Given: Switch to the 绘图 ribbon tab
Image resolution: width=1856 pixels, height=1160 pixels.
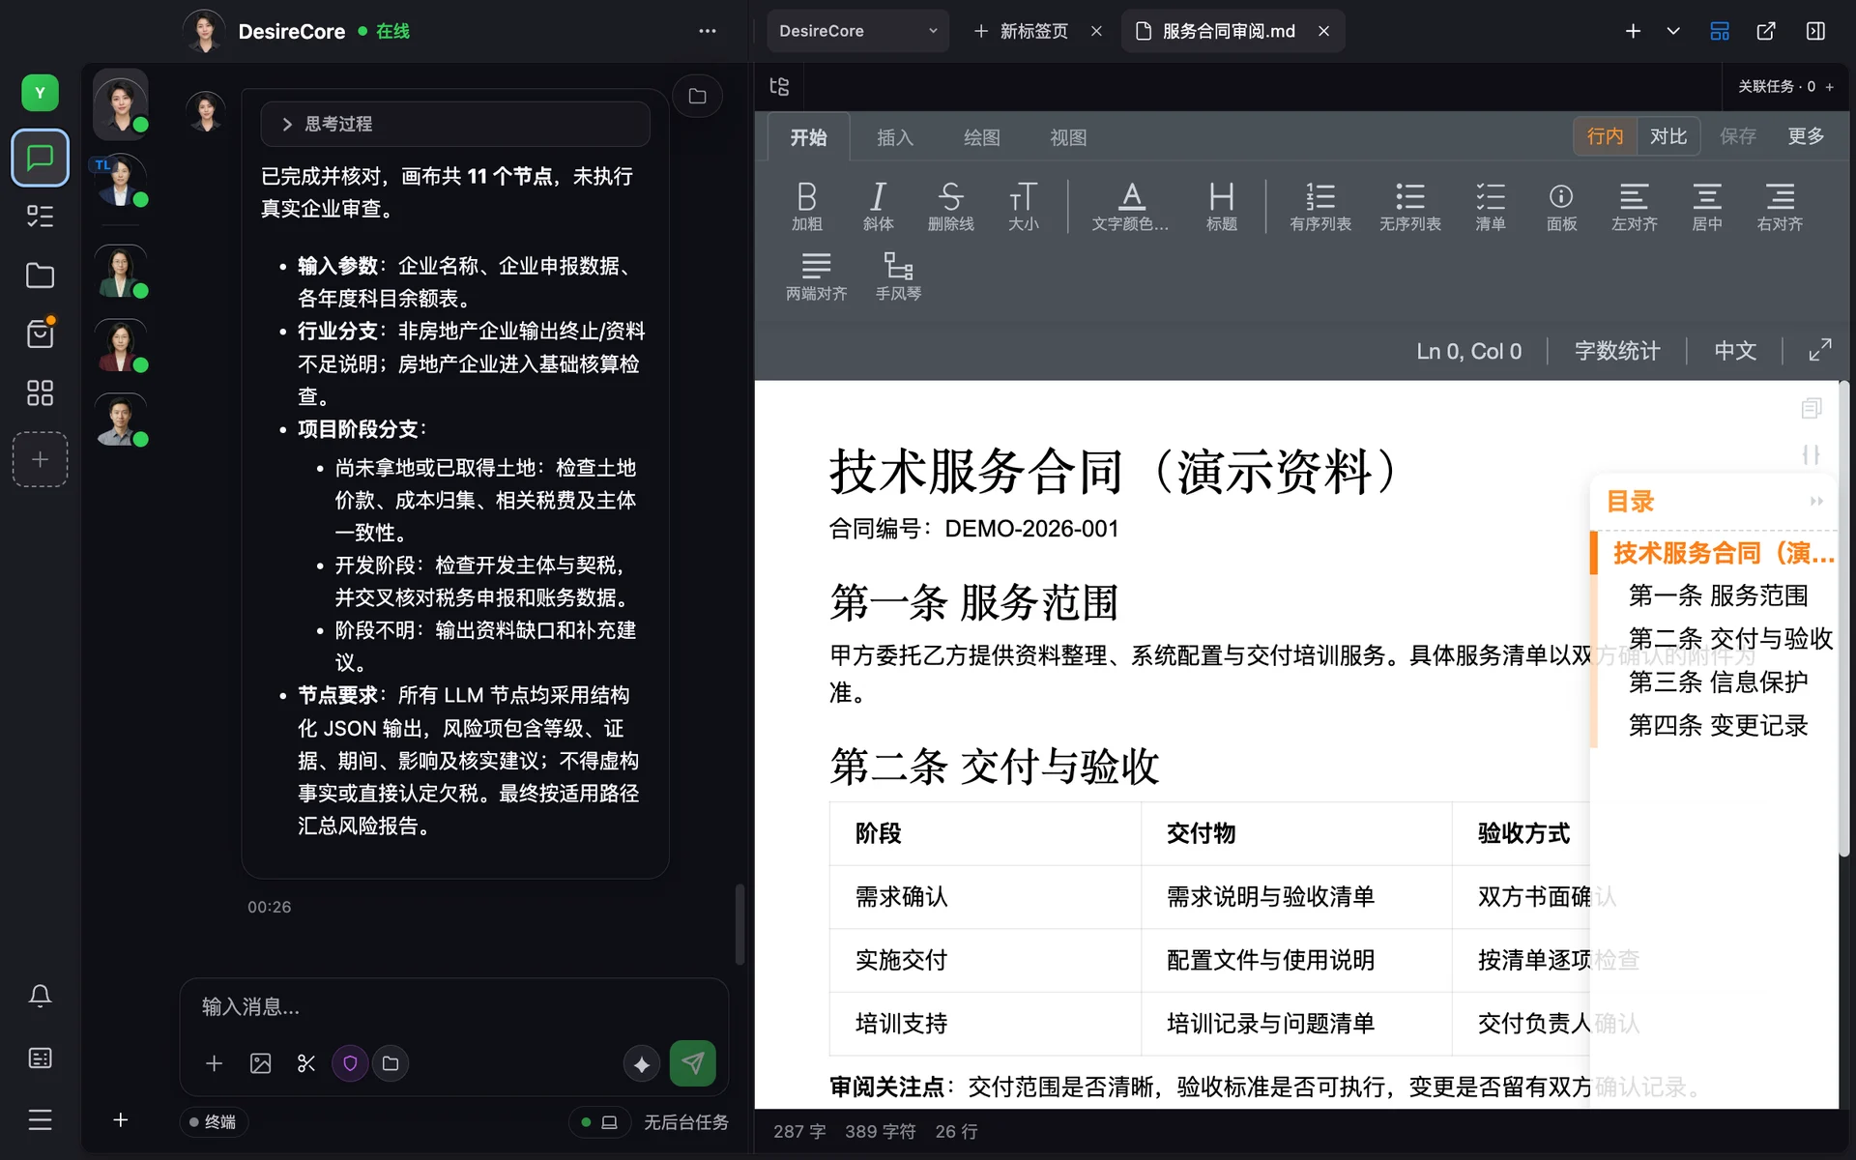Looking at the screenshot, I should pyautogui.click(x=982, y=137).
